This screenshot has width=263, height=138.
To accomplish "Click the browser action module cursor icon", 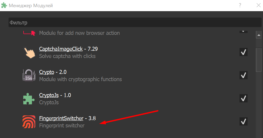I will coord(29,32).
